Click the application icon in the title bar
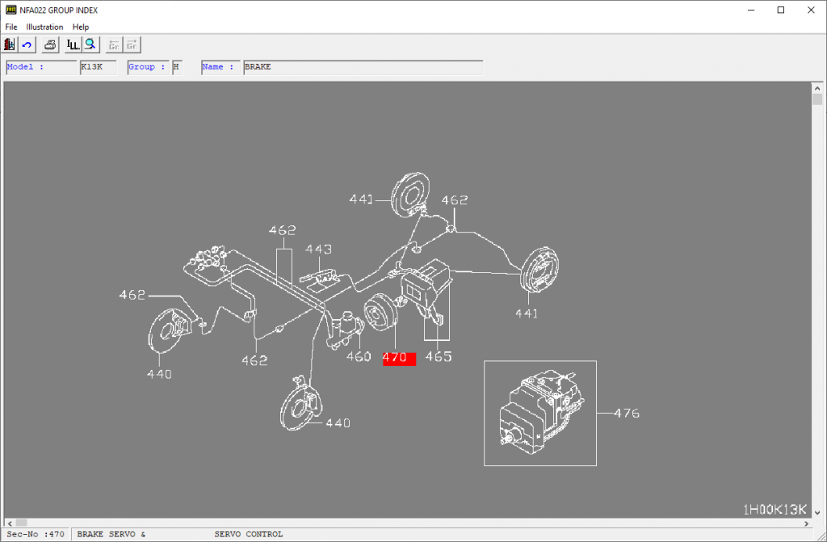827x542 pixels. pyautogui.click(x=10, y=10)
